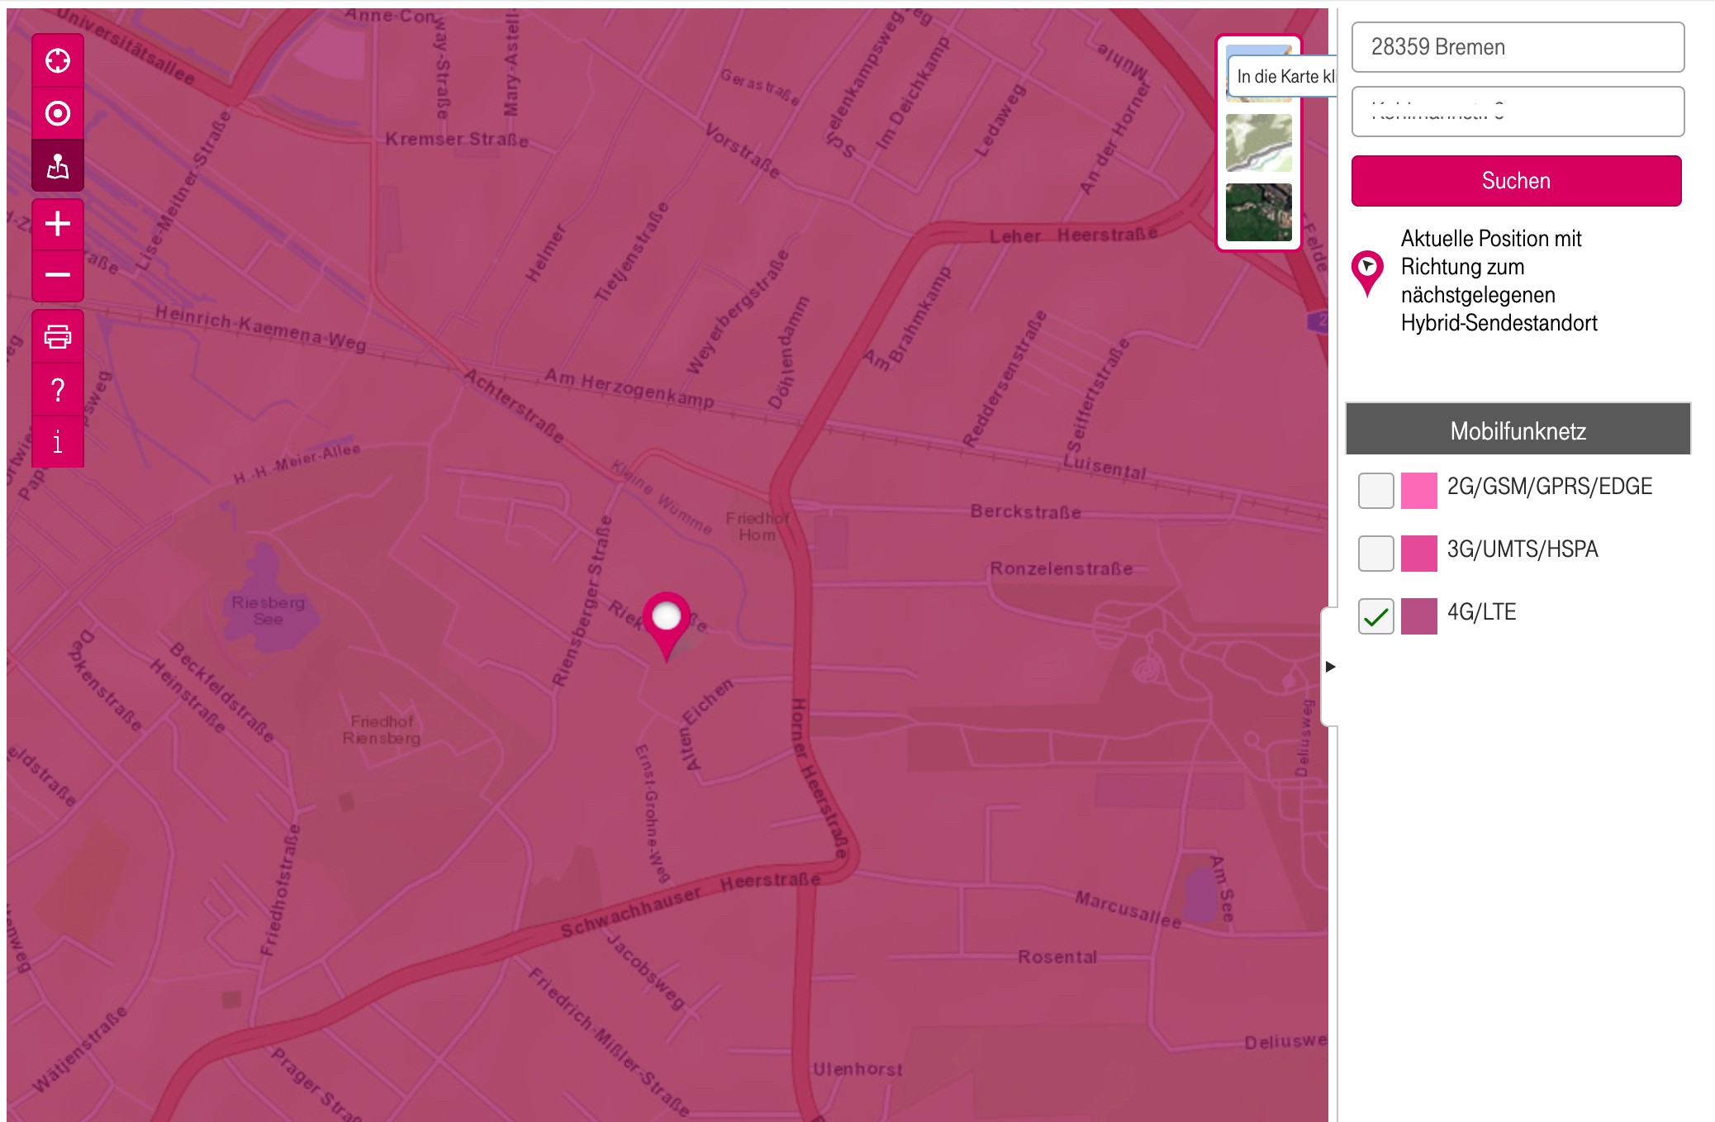Click the circular target icon

pyautogui.click(x=58, y=113)
